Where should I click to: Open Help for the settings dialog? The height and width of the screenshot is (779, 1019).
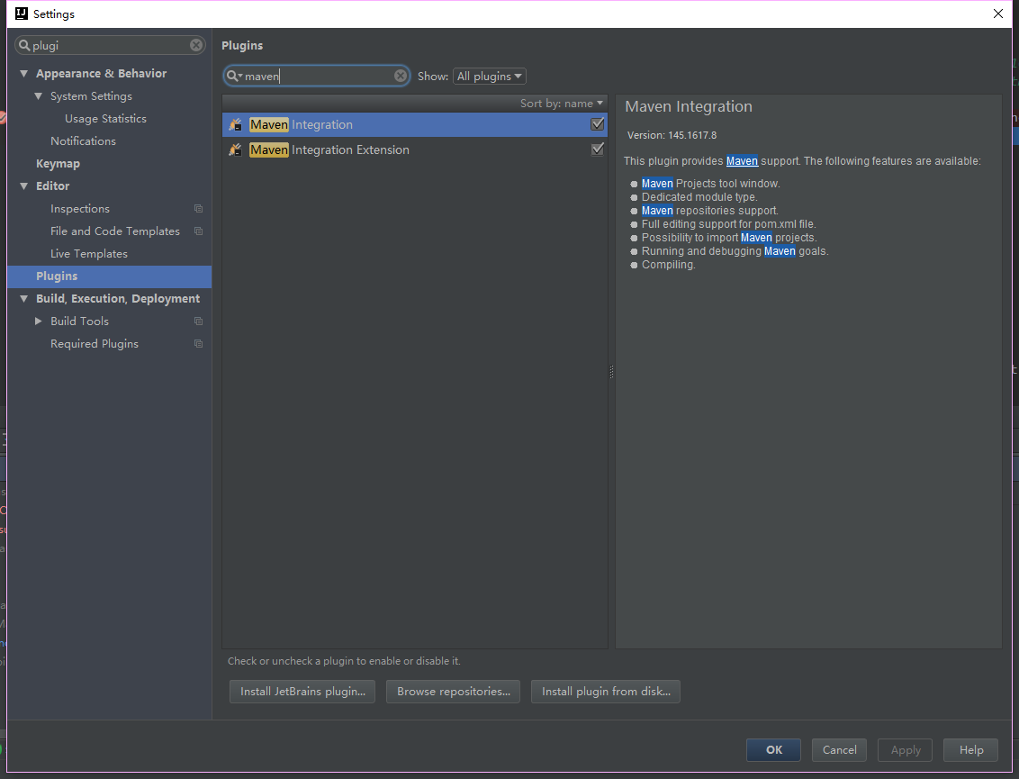(971, 750)
